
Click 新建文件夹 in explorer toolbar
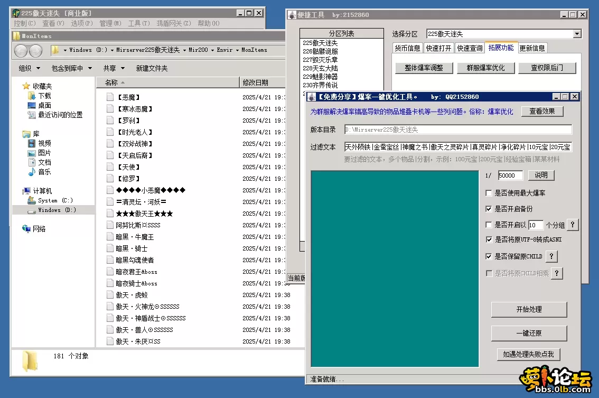point(152,68)
